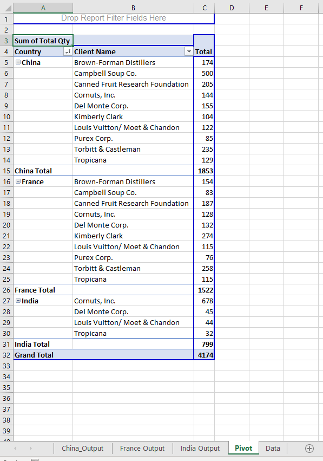Add a new sheet with plus icon
Viewport: 323px width, 461px height.
coord(309,449)
